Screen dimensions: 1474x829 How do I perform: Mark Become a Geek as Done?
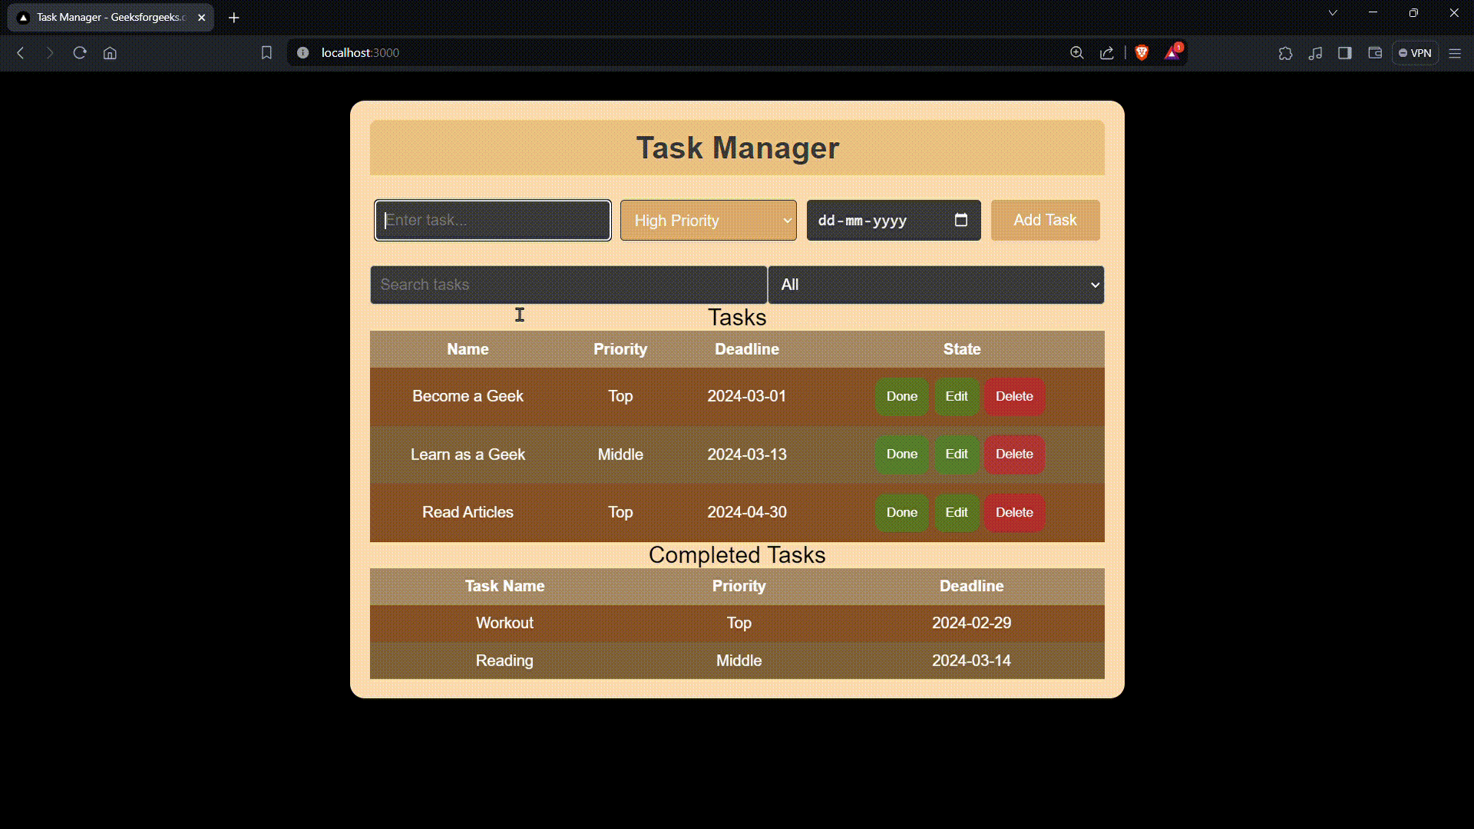[902, 397]
